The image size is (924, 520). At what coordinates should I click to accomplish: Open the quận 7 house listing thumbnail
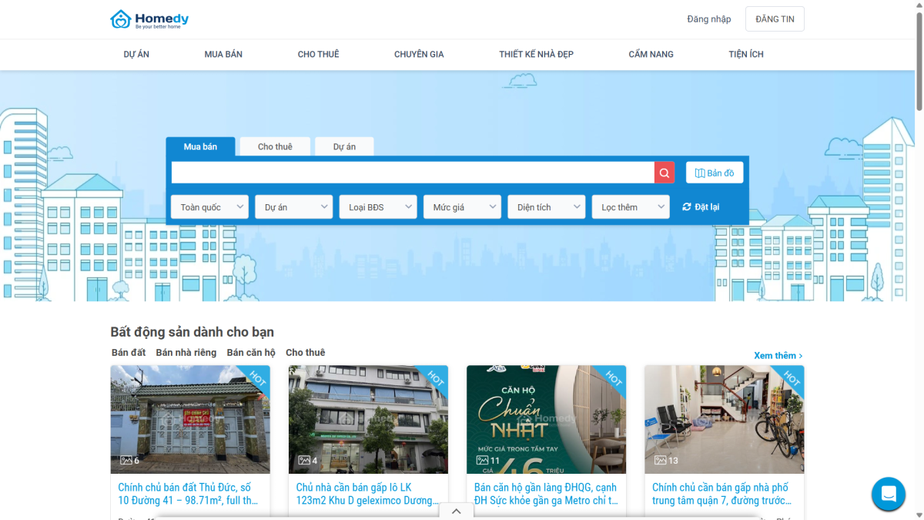pos(724,419)
